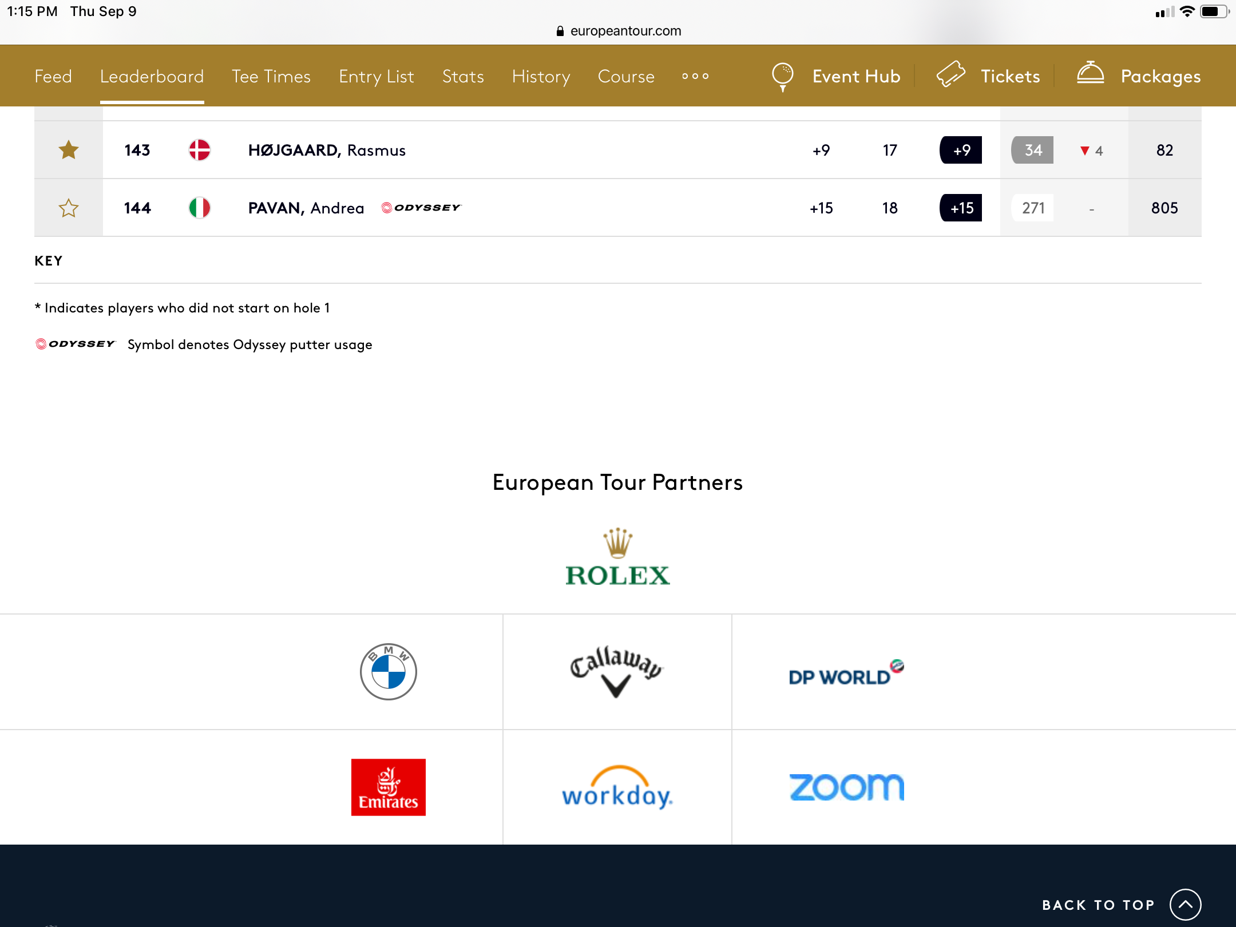Image resolution: width=1236 pixels, height=927 pixels.
Task: Open the Tee Times tab
Action: 271,76
